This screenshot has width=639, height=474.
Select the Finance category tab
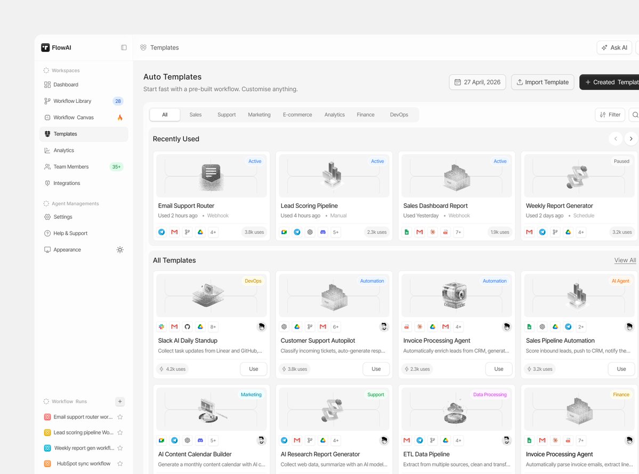pyautogui.click(x=366, y=115)
